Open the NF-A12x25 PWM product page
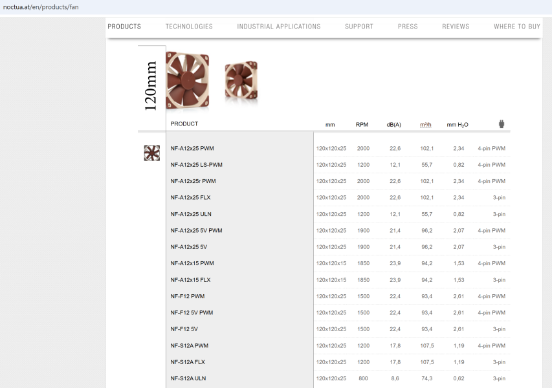Viewport: 552px width, 388px height. click(192, 149)
